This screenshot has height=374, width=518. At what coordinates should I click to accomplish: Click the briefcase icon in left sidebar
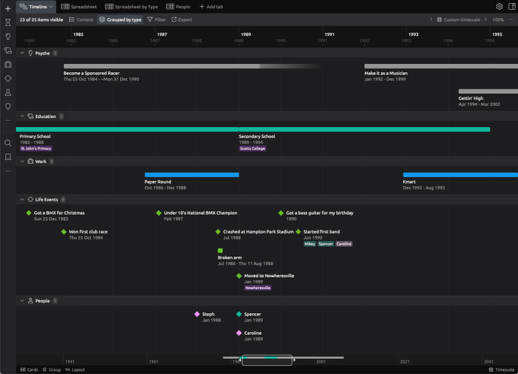8,65
